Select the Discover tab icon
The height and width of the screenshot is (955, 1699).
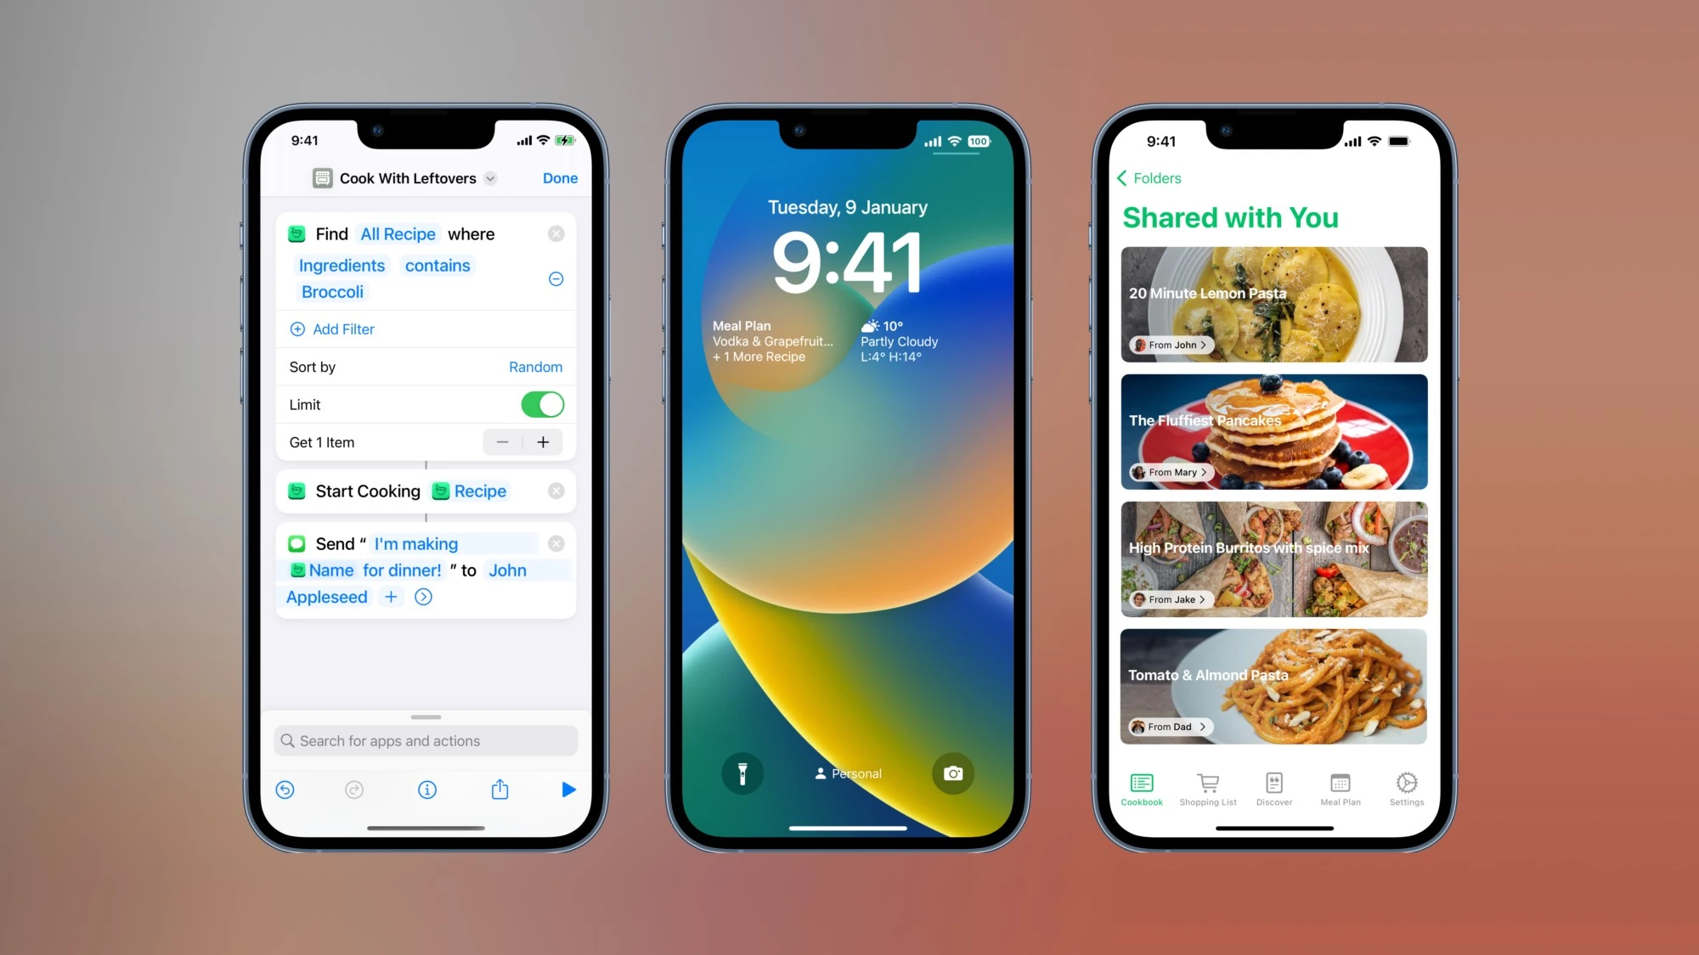pos(1273,784)
